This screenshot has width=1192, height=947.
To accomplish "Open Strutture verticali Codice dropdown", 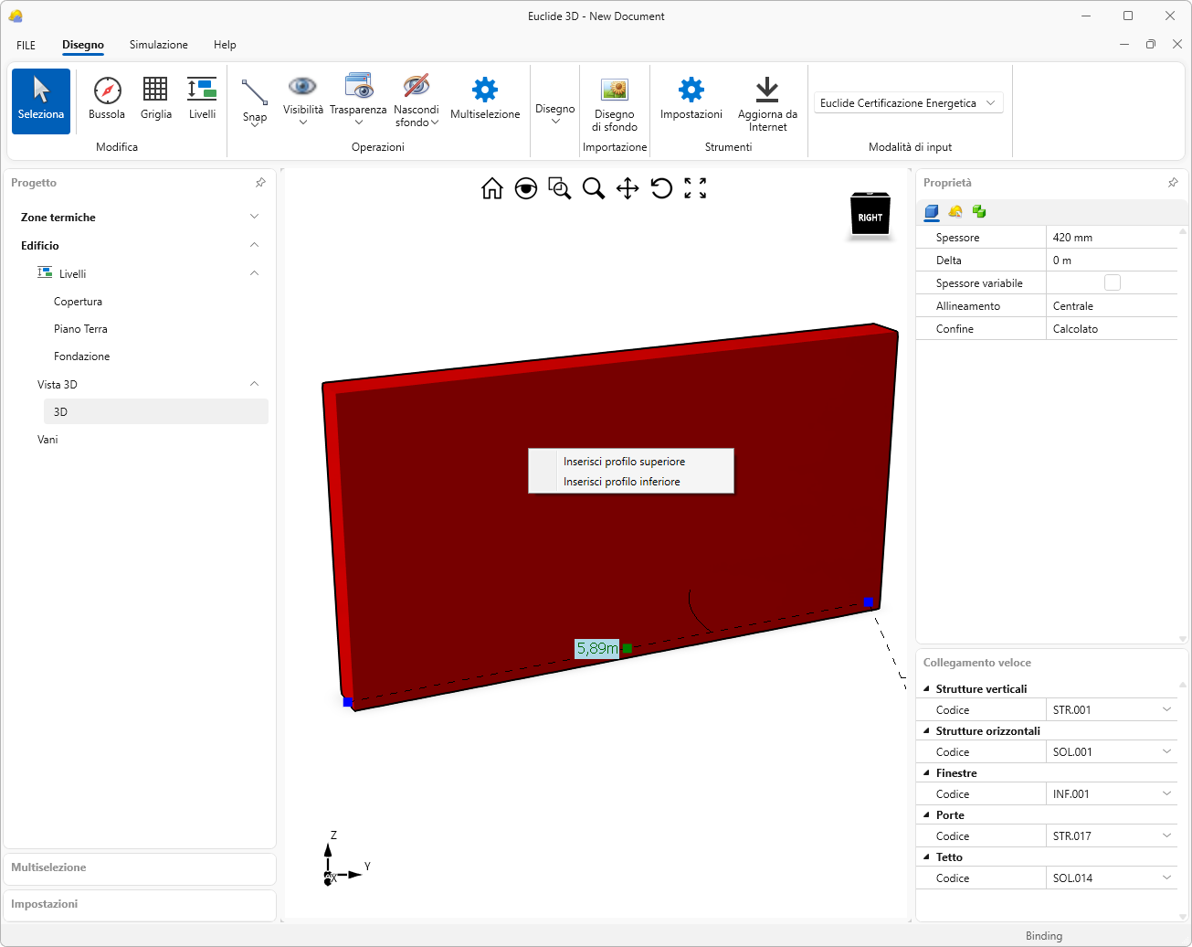I will 1166,709.
